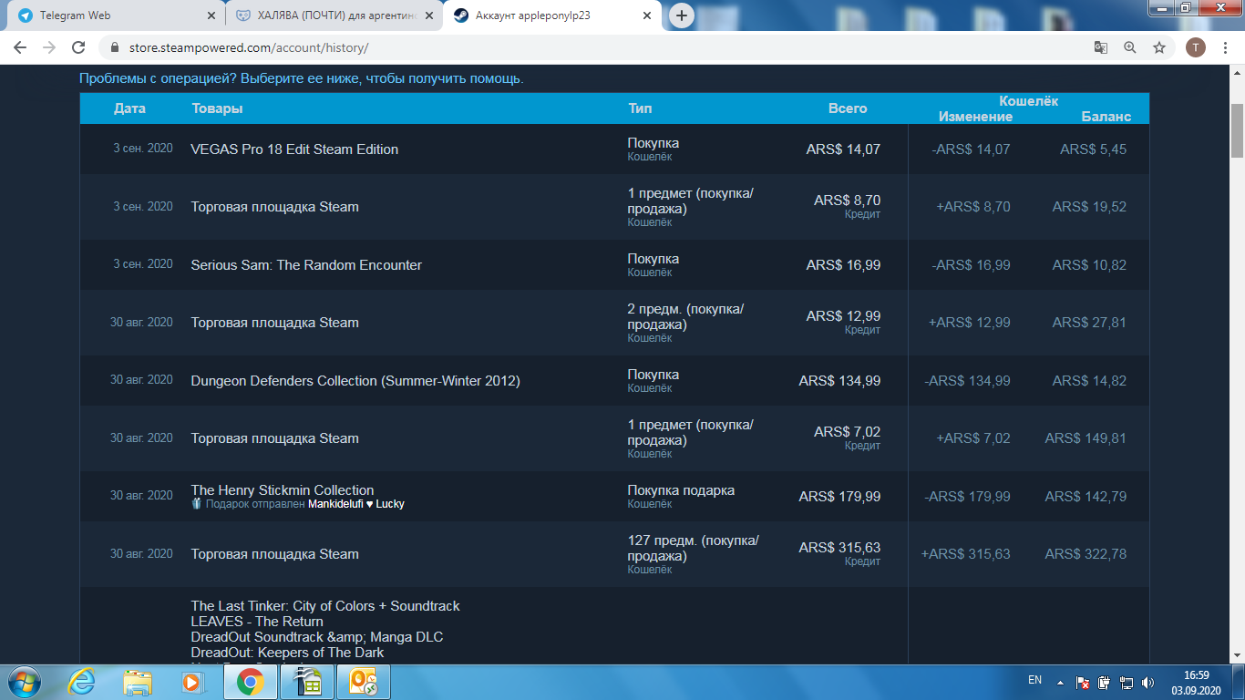Open the Dungeon Defenders Collection purchase
The image size is (1245, 700).
[x=614, y=381]
